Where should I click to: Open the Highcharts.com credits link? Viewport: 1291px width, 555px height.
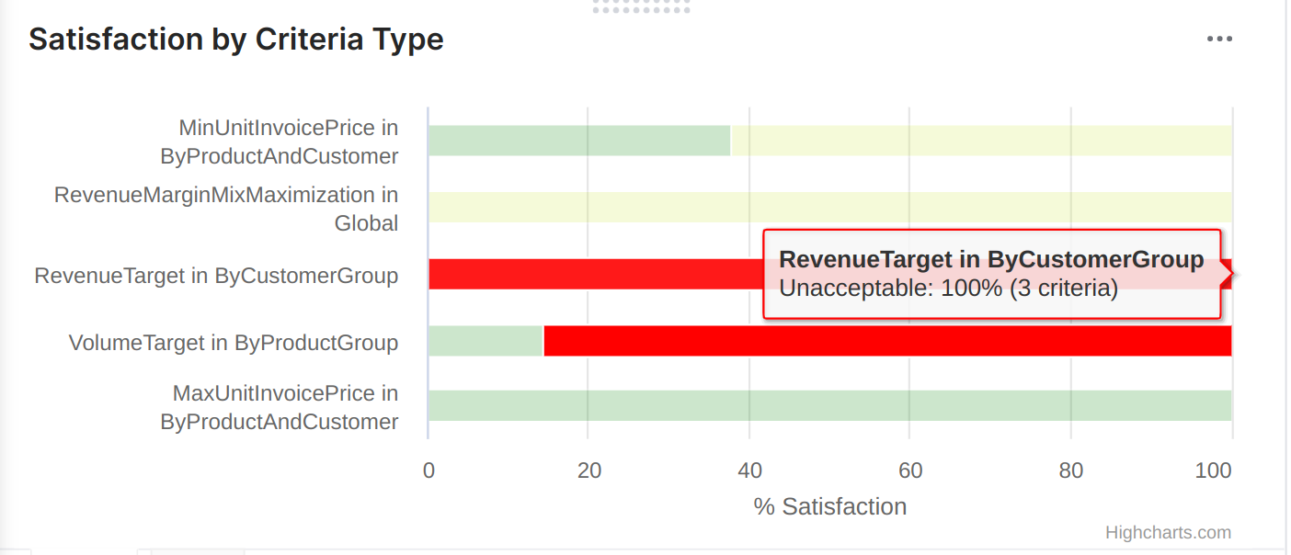tap(1168, 533)
